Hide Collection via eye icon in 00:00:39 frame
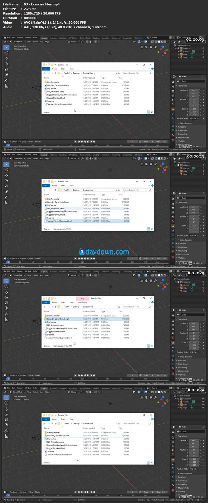Viewport: 208px width, 503px height. pyautogui.click(x=203, y=399)
